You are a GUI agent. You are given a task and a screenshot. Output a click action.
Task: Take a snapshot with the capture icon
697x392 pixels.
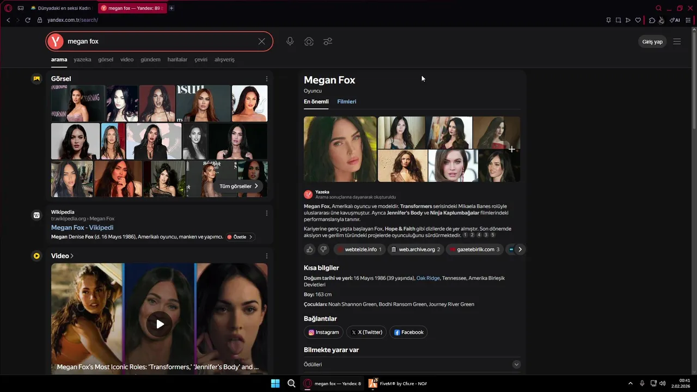(x=618, y=20)
